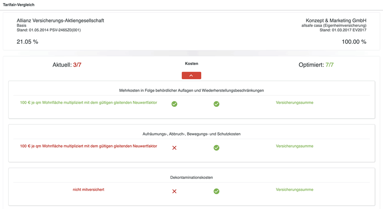This screenshot has width=383, height=209.
Task: Click the red X in the Aufräumungs-, Abbruch- row
Action: pyautogui.click(x=174, y=148)
